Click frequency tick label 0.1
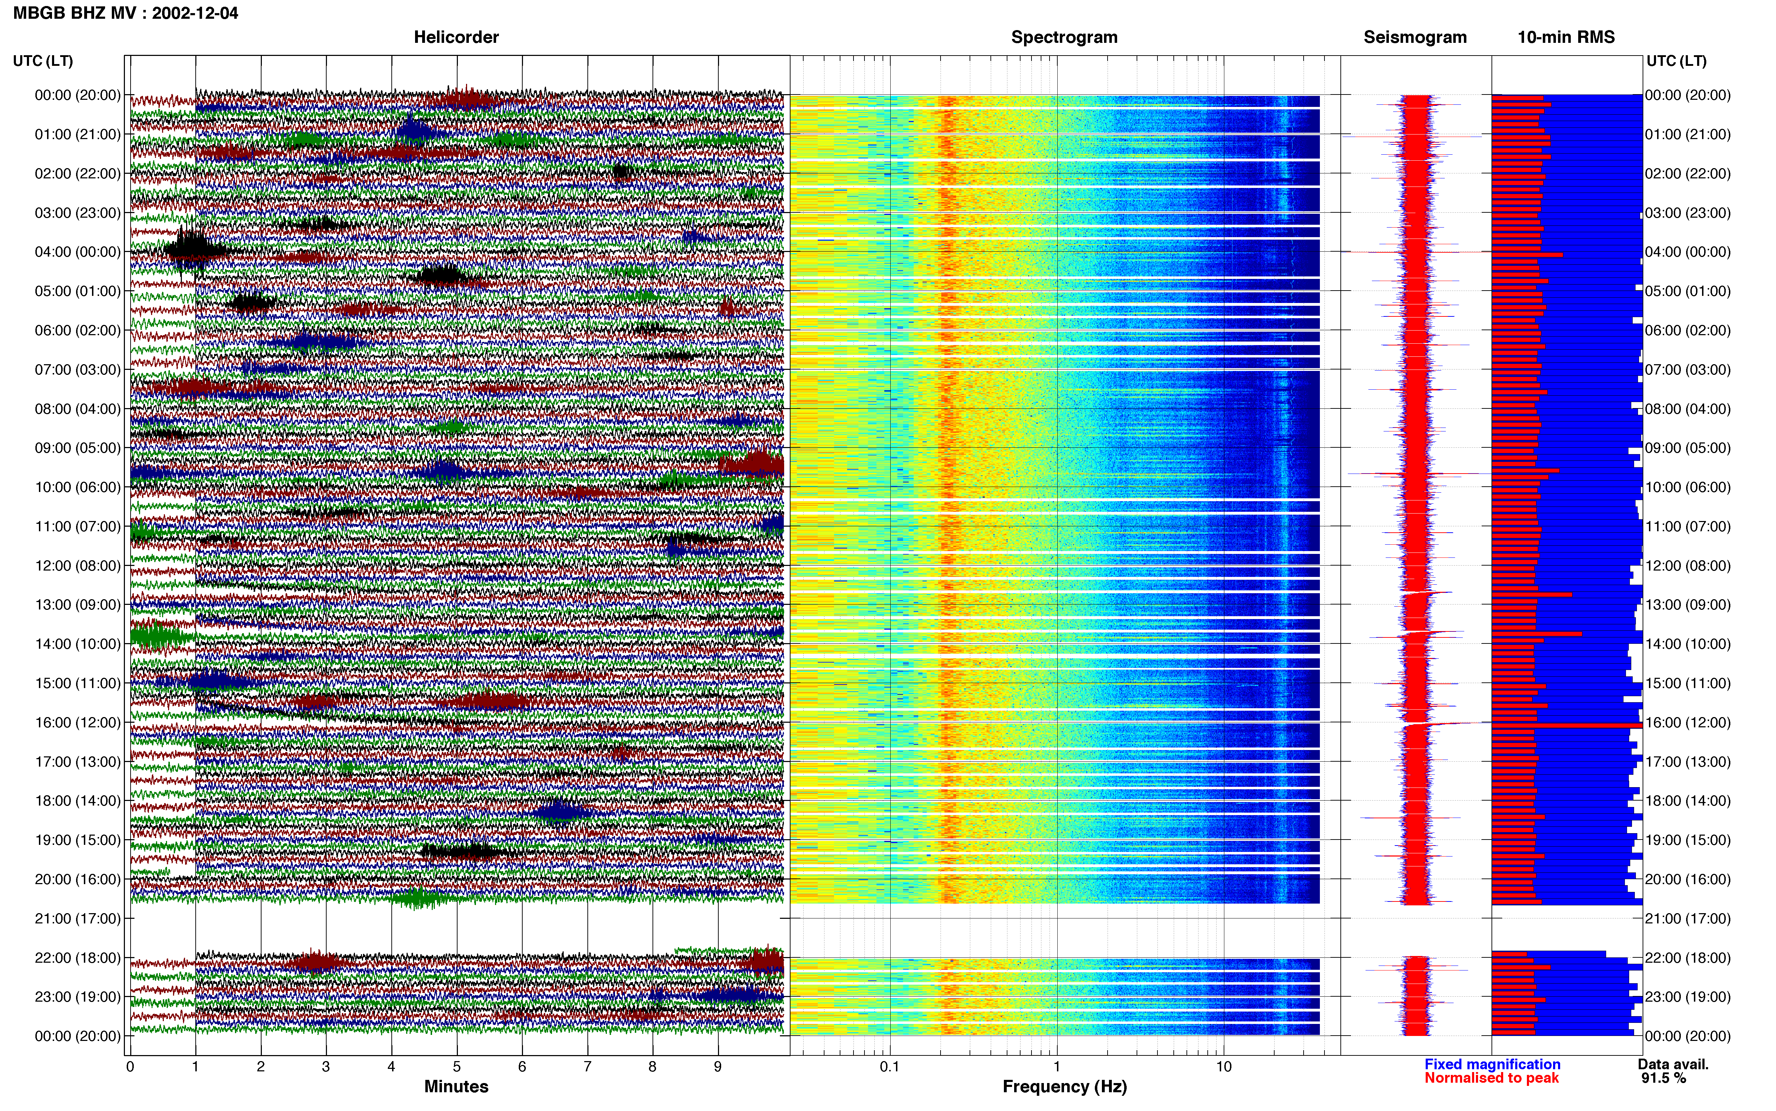Viewport: 1776px width, 1111px height. (890, 1066)
